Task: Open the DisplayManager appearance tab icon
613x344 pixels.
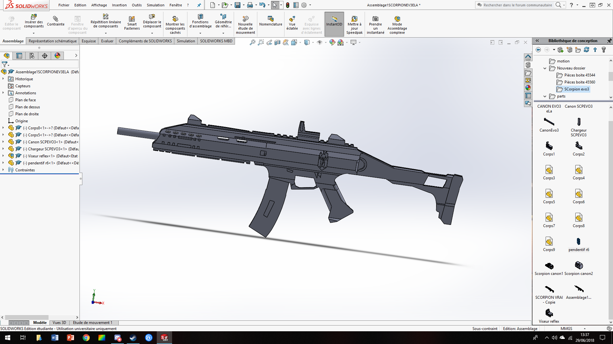Action: 57,56
